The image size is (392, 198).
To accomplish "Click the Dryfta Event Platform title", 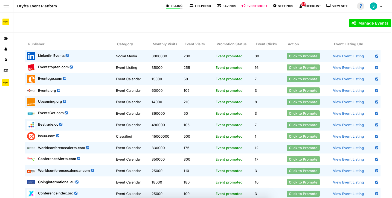I will pyautogui.click(x=37, y=6).
